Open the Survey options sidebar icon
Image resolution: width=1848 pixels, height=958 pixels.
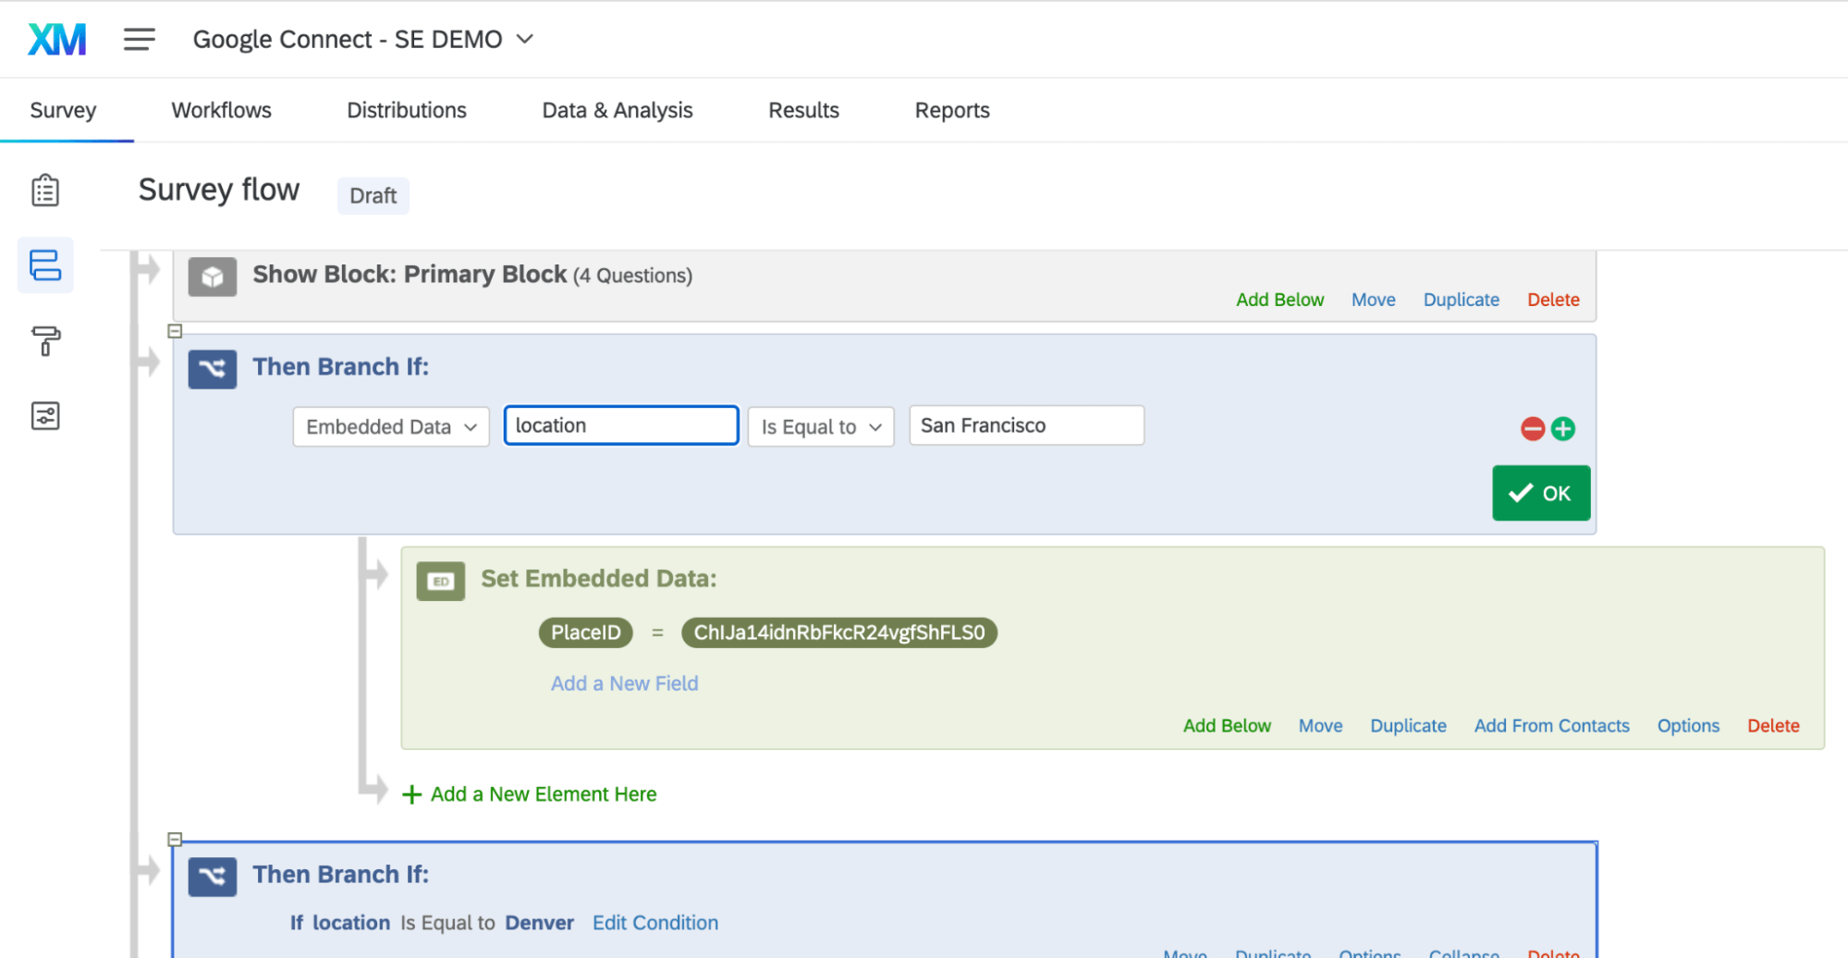[45, 416]
